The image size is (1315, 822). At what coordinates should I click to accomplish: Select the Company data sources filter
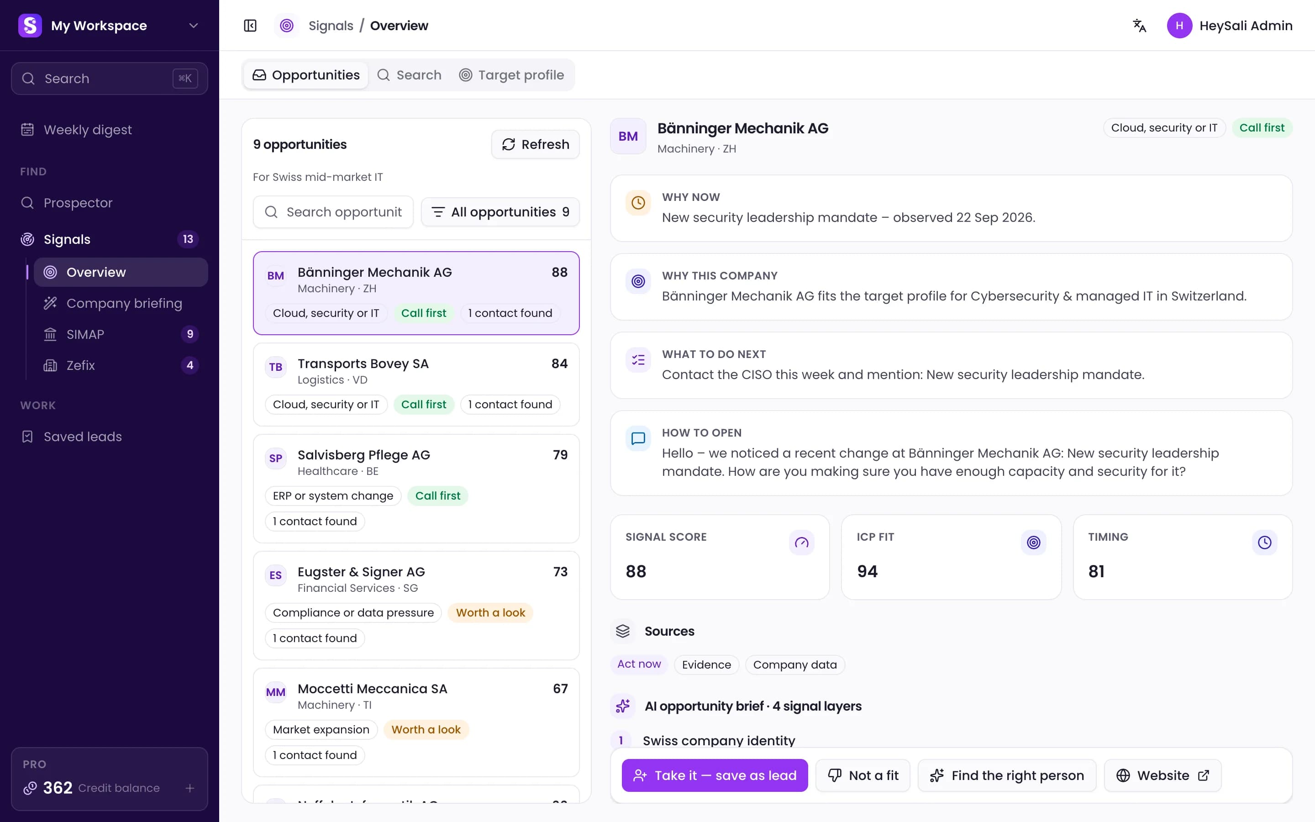point(795,664)
